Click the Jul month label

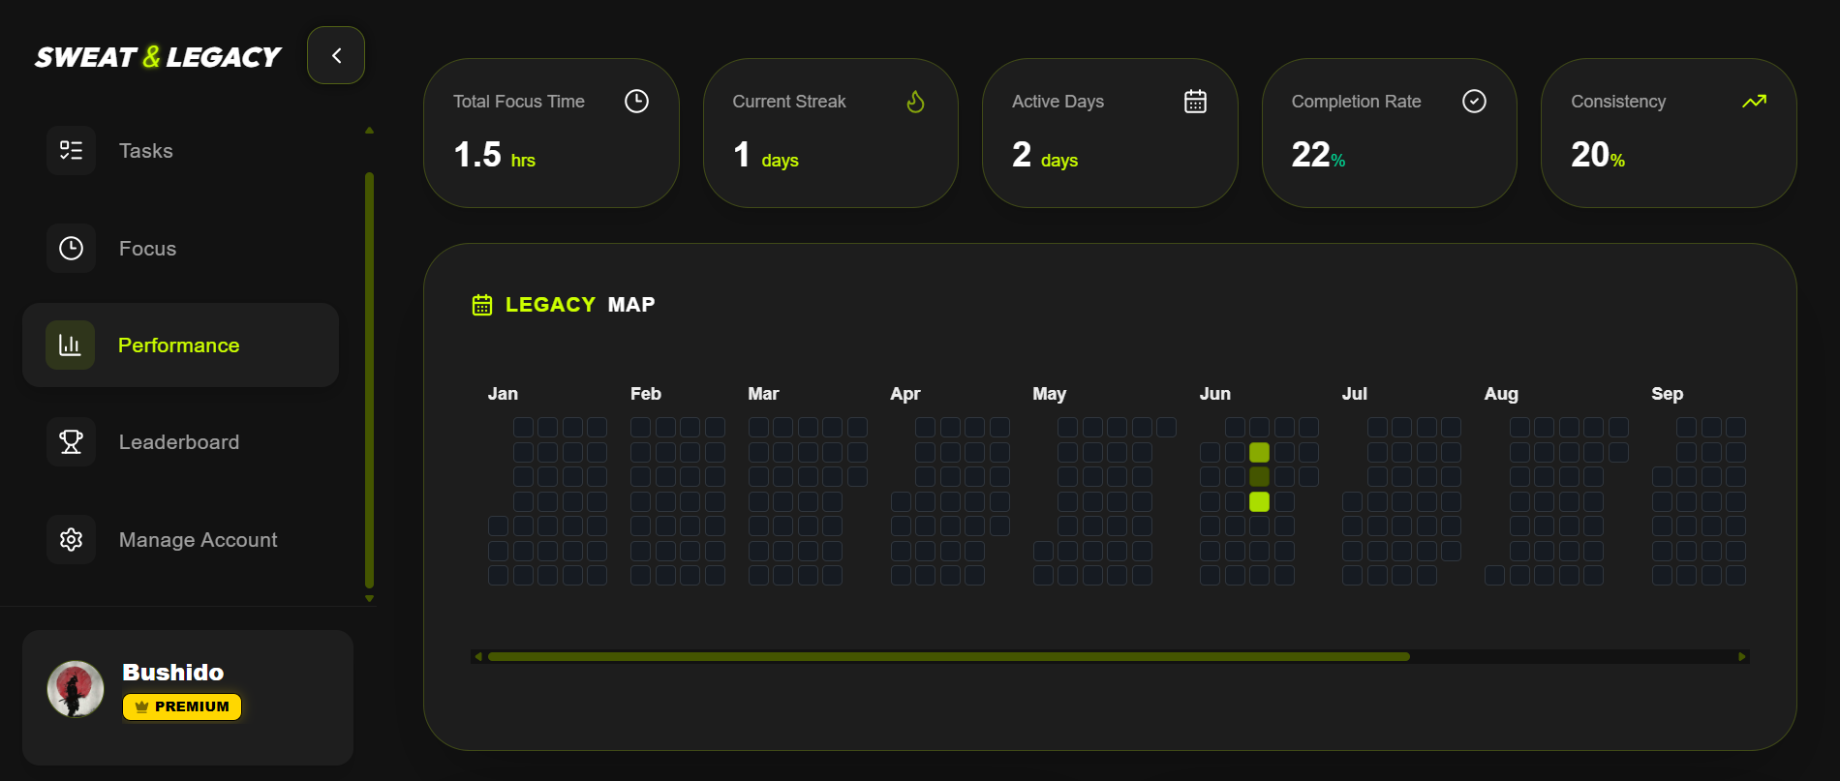pyautogui.click(x=1355, y=394)
